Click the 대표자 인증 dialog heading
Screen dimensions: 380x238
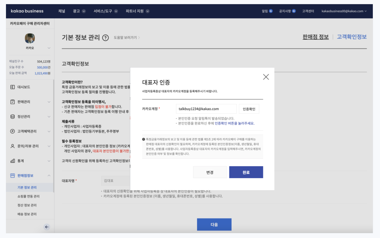tap(156, 83)
